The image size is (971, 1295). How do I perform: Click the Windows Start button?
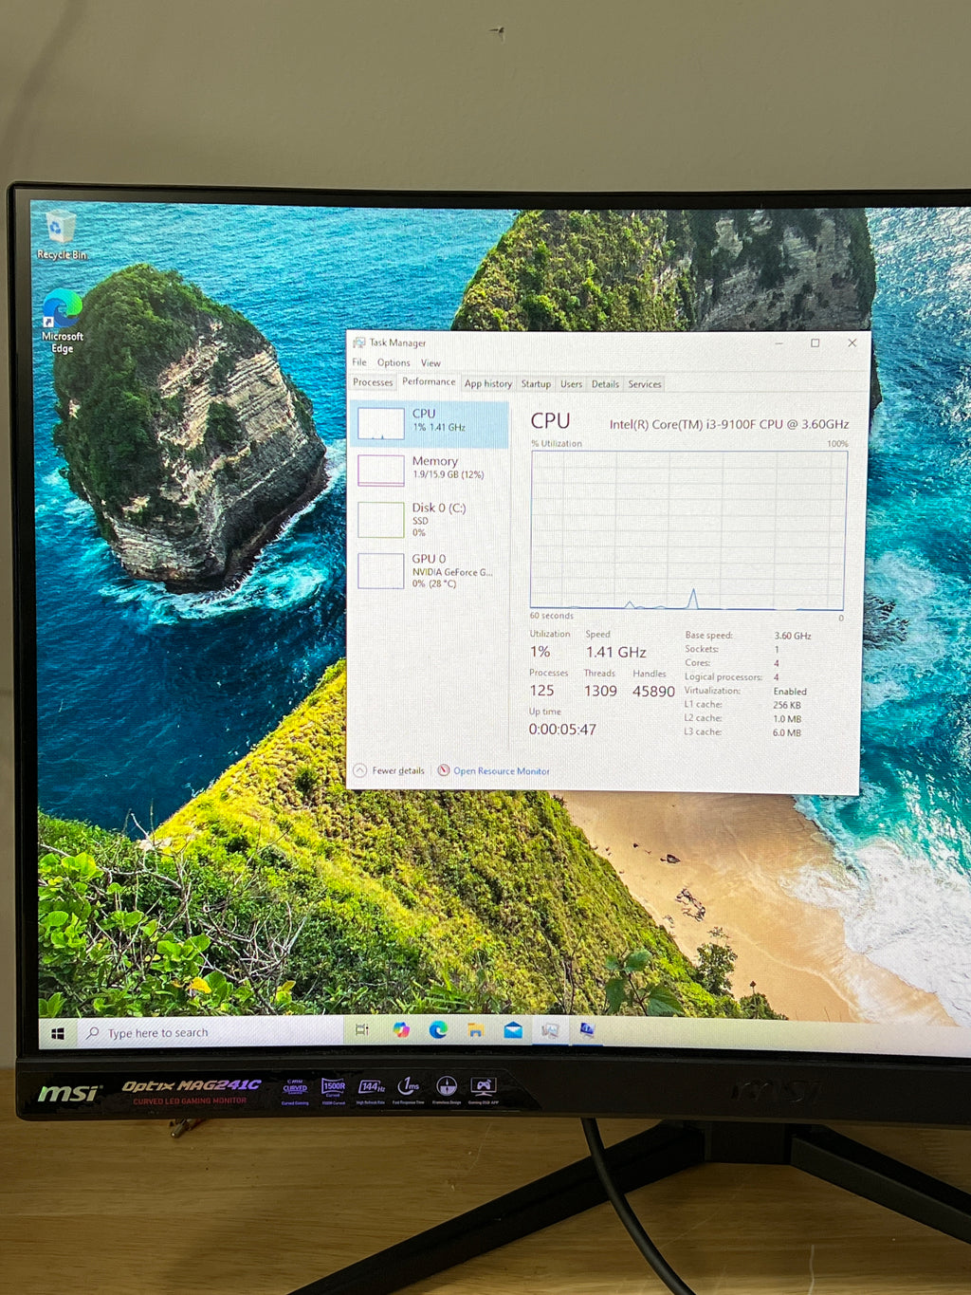pos(57,1033)
